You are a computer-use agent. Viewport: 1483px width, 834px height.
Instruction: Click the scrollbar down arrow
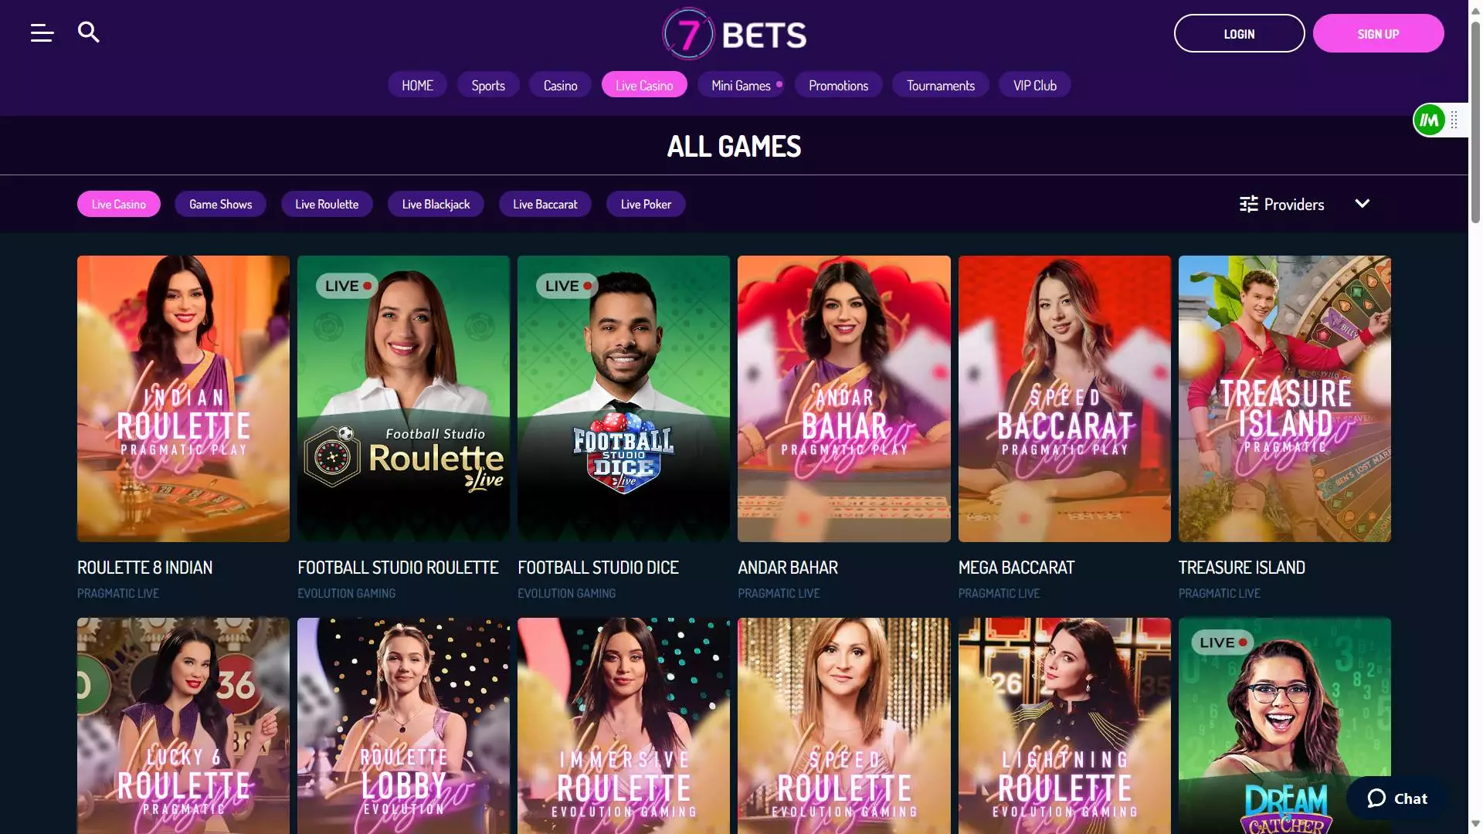pos(1475,824)
